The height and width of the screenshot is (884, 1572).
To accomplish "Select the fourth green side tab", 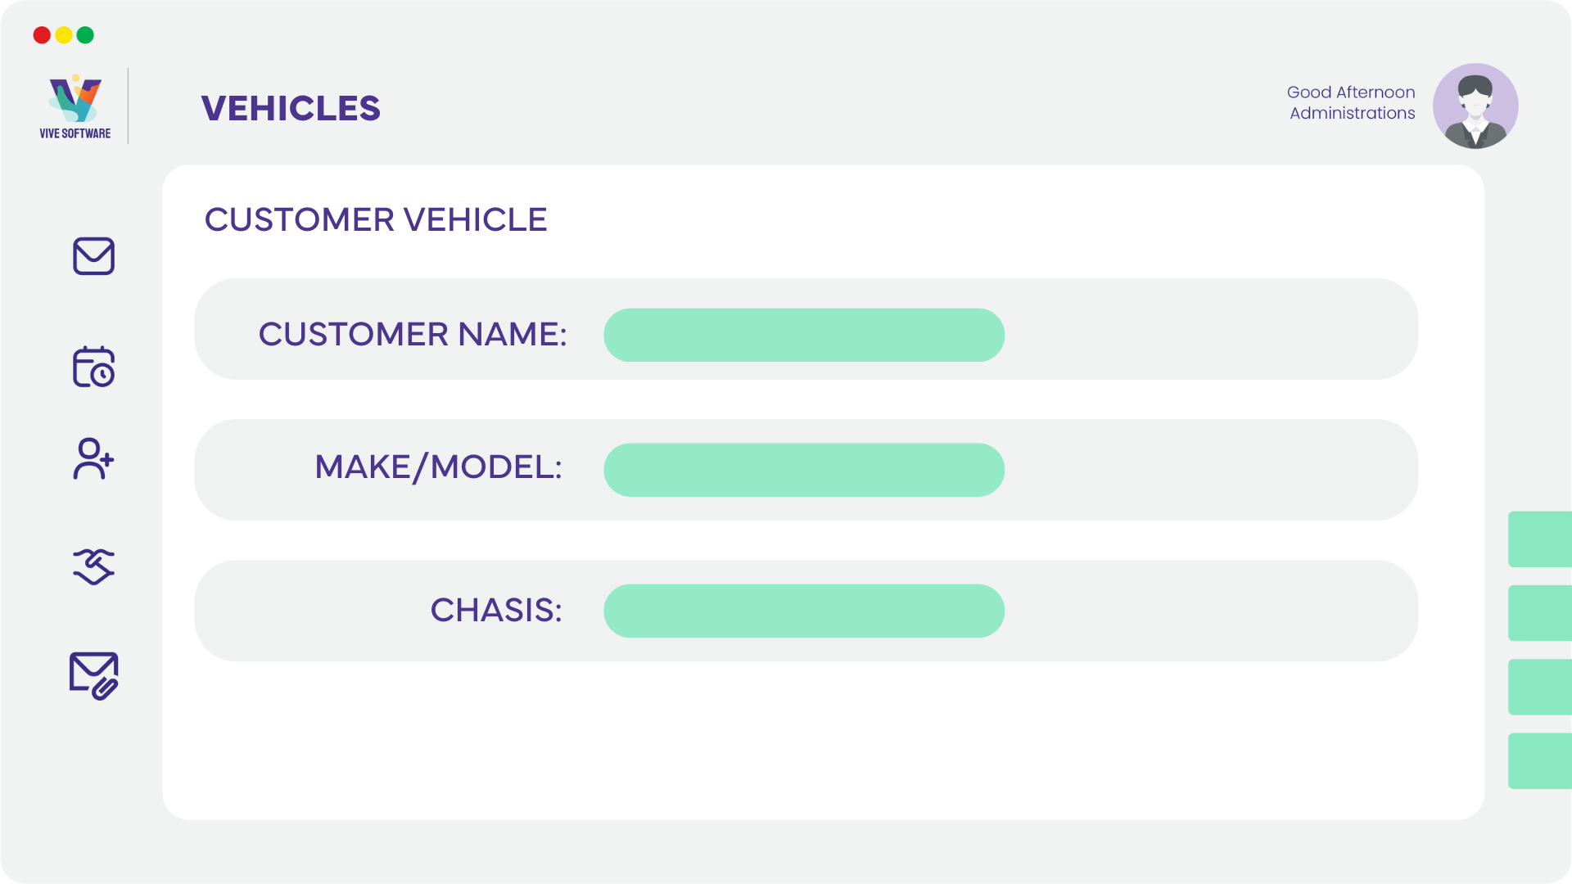I will click(x=1540, y=761).
